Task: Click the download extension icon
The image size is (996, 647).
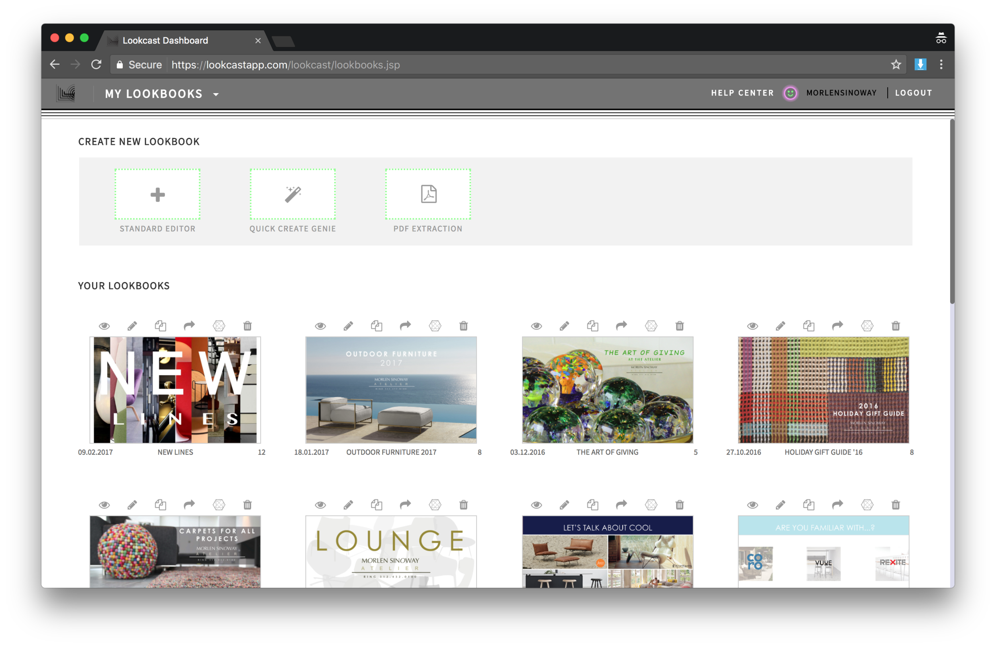Action: click(x=920, y=65)
